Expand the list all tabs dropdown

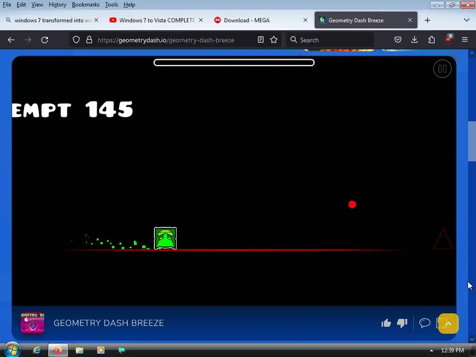(467, 20)
